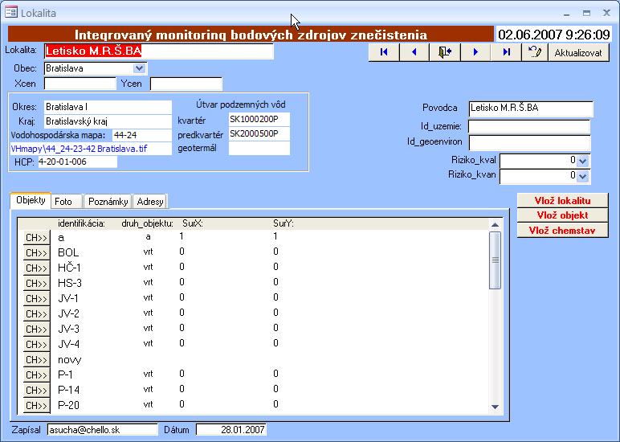Viewport: 620px width, 442px height.
Task: Open the Poznámky tab
Action: pyautogui.click(x=108, y=202)
